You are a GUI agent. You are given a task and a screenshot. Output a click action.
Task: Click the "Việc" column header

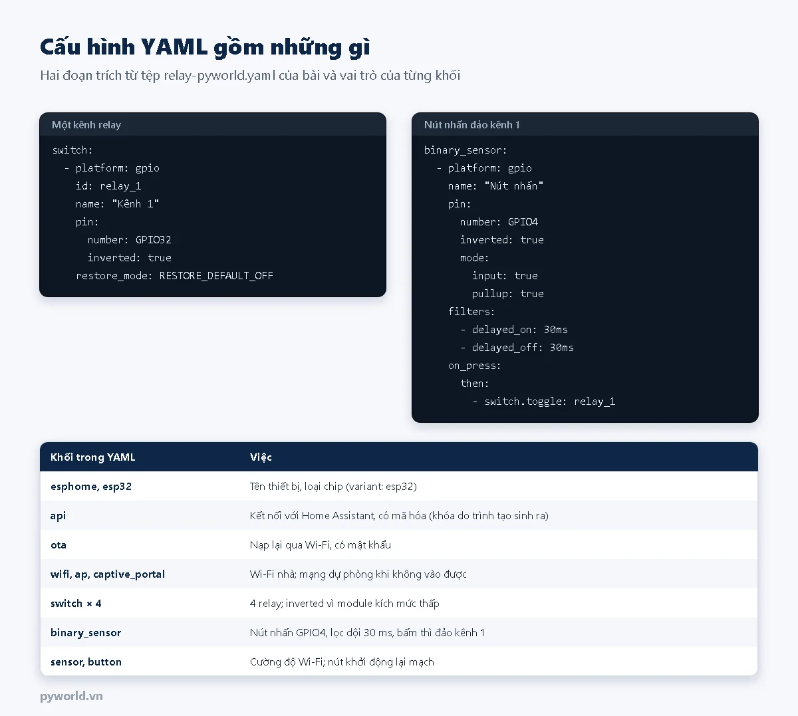click(x=261, y=457)
